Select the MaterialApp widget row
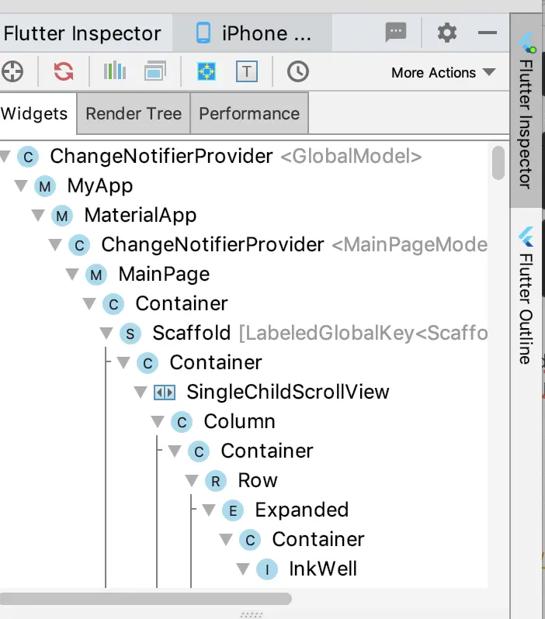The height and width of the screenshot is (619, 545). click(141, 215)
